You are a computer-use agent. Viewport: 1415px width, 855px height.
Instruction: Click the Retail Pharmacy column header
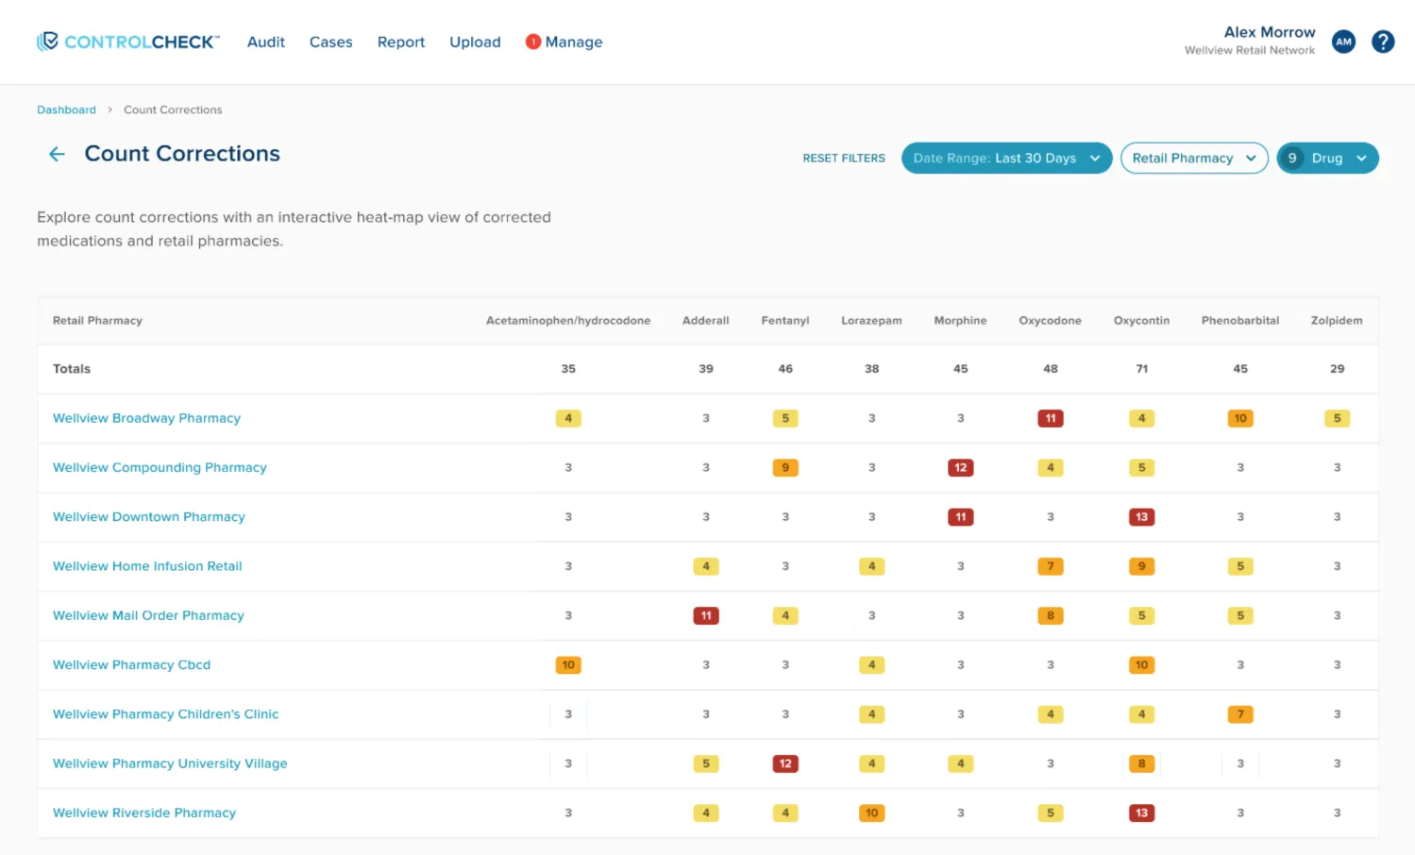tap(97, 321)
